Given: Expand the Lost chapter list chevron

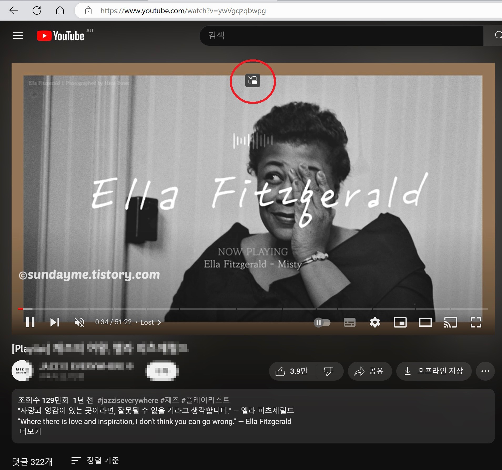Looking at the screenshot, I should 159,322.
